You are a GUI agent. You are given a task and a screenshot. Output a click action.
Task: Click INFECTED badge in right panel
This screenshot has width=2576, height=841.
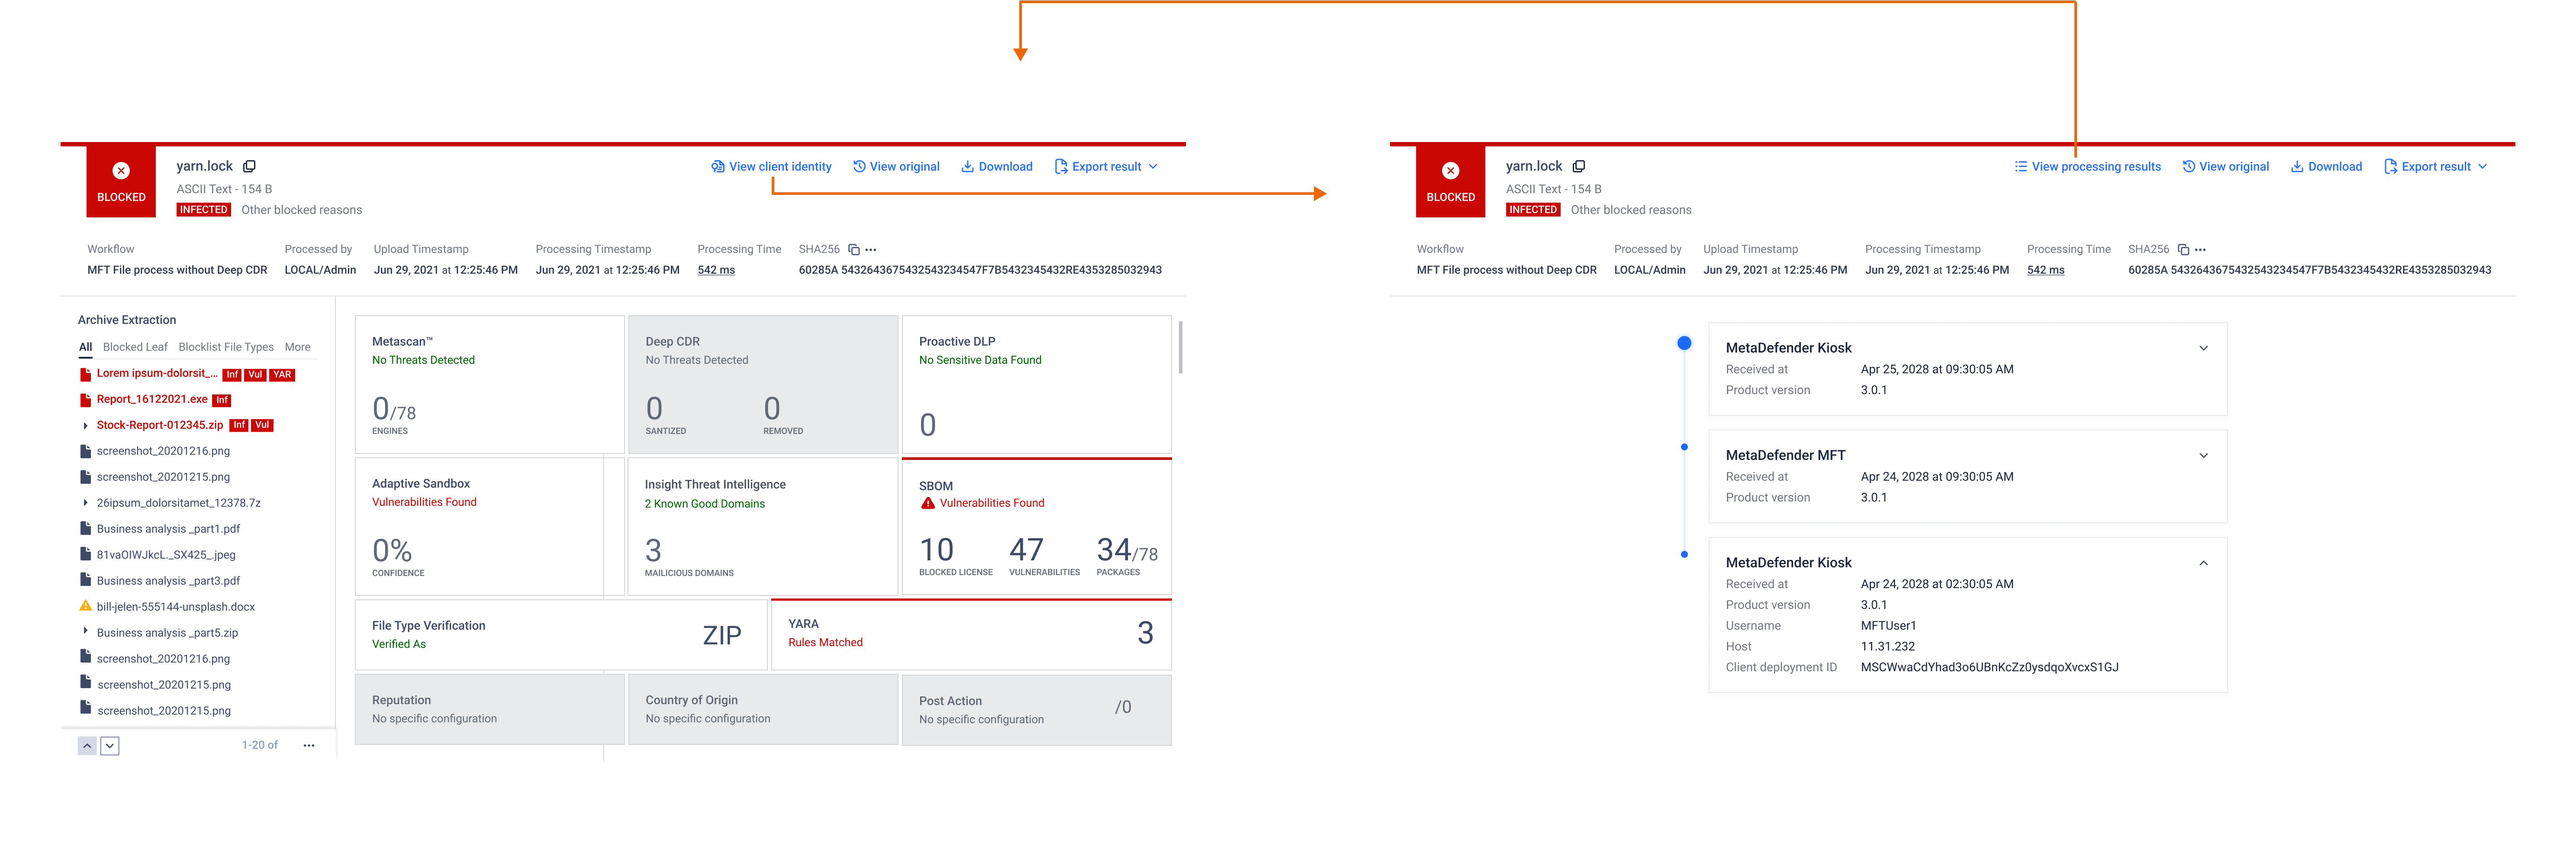coord(1533,210)
